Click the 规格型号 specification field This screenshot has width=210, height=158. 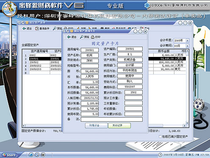(90, 66)
